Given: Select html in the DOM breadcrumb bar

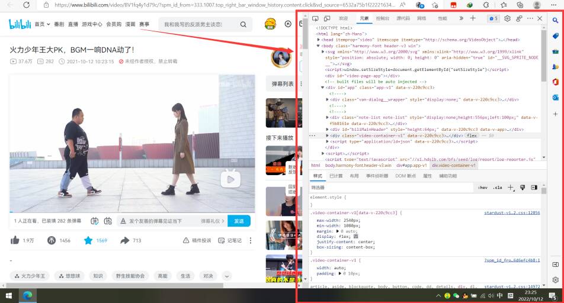Looking at the screenshot, I should click(315, 165).
